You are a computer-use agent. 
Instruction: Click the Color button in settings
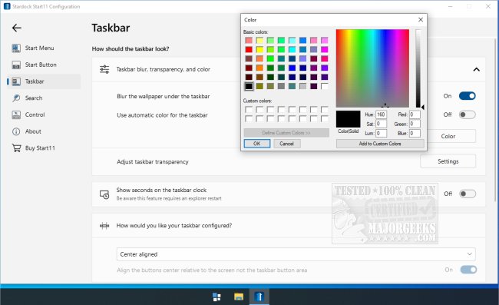(x=448, y=136)
